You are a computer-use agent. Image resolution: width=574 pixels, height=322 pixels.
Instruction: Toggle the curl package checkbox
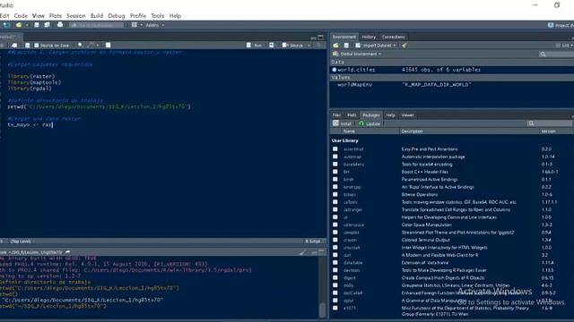[335, 255]
